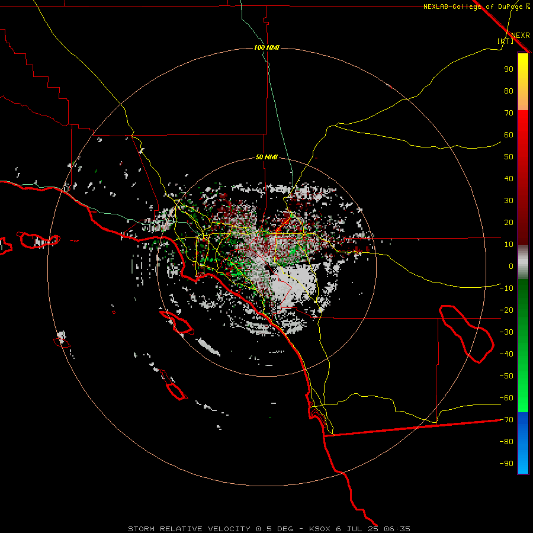Click the -90 value on the velocity scale

[x=506, y=464]
